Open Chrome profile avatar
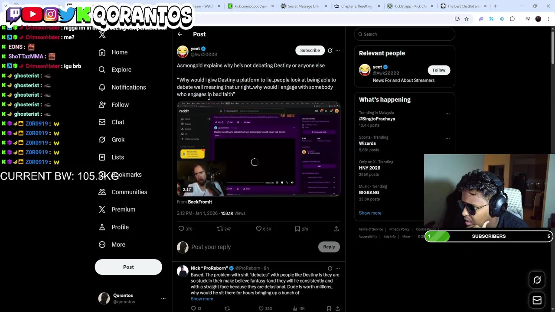The image size is (555, 312). point(539,19)
